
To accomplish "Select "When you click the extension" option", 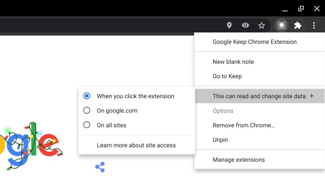I will click(x=136, y=96).
